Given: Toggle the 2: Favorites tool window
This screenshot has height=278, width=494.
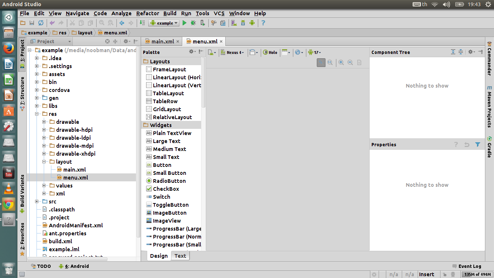Looking at the screenshot, I should (x=22, y=239).
